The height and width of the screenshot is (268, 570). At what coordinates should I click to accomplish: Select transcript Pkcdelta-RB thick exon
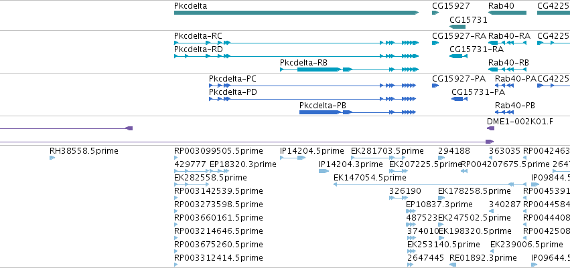pos(319,70)
